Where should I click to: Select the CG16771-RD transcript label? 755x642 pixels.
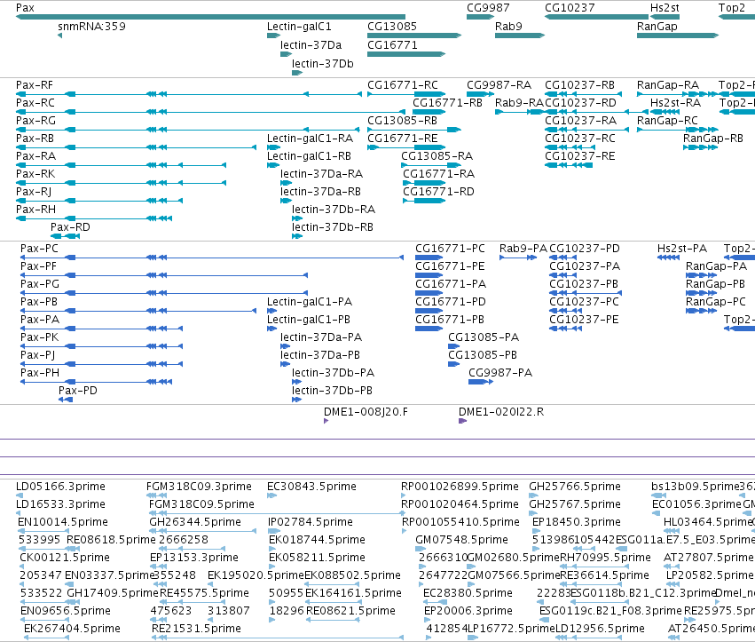[438, 192]
